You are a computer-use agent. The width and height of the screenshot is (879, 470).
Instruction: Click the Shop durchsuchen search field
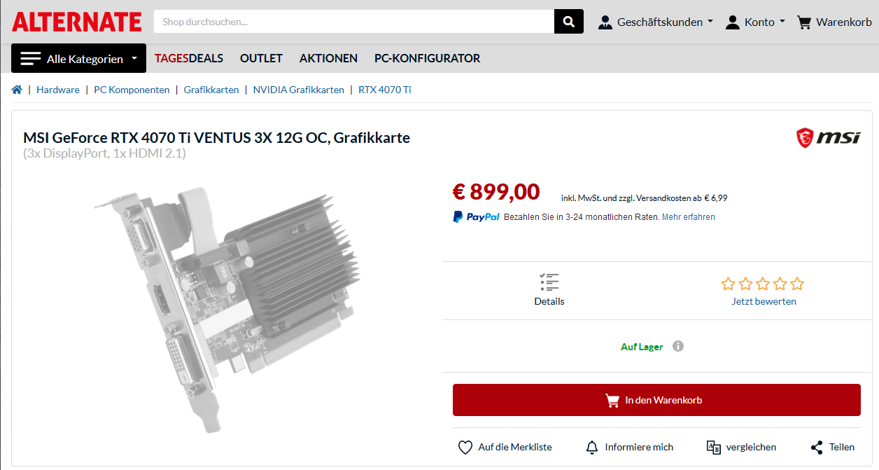pyautogui.click(x=354, y=22)
